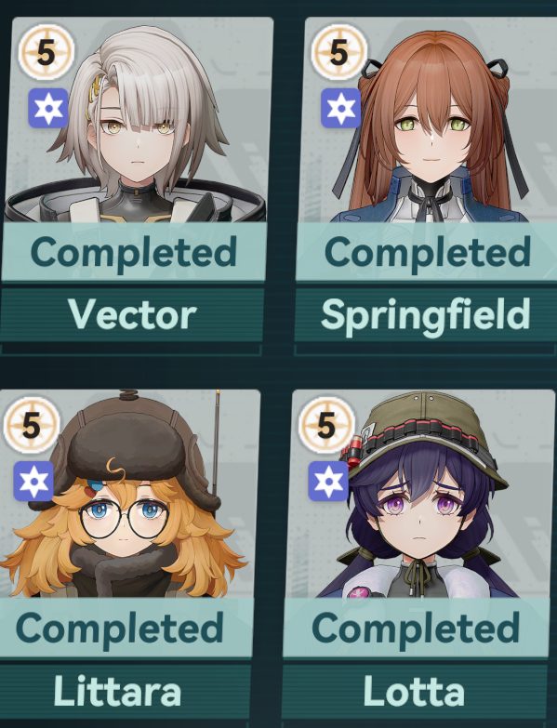Select Vector's character portrait
557x728 pixels.
pos(138,120)
